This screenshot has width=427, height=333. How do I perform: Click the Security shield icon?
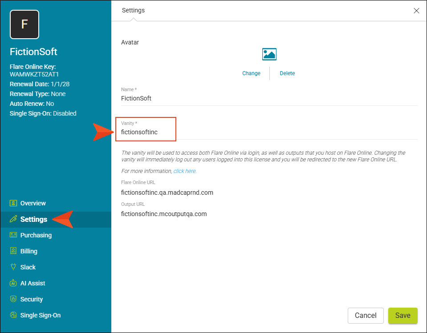pyautogui.click(x=13, y=299)
